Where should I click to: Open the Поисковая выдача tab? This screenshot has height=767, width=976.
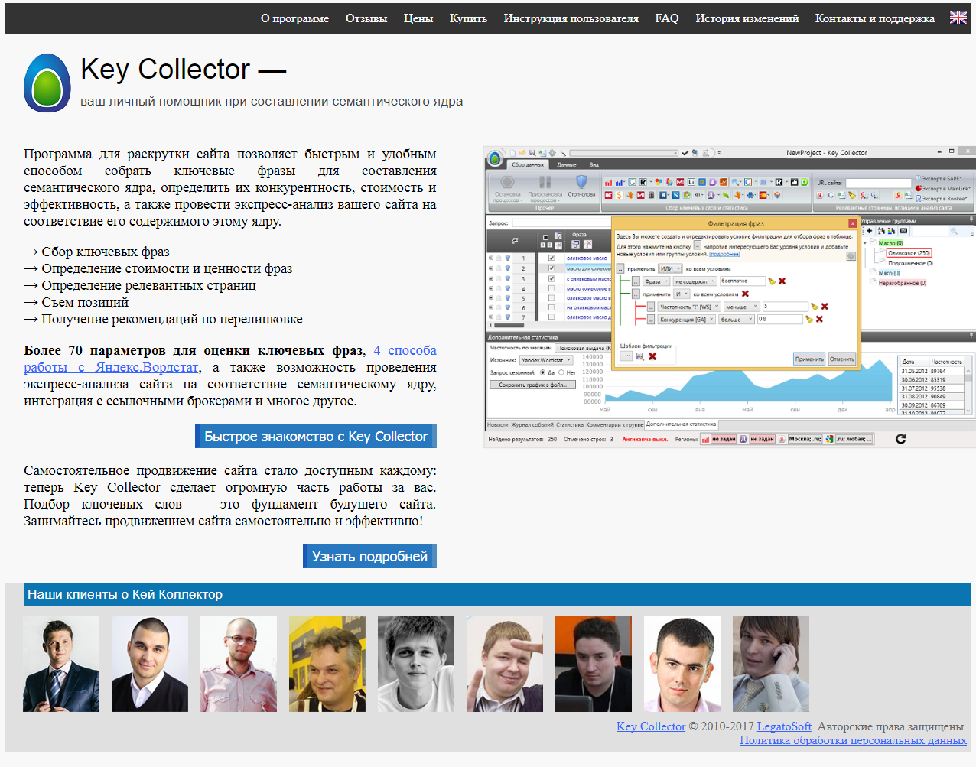581,347
